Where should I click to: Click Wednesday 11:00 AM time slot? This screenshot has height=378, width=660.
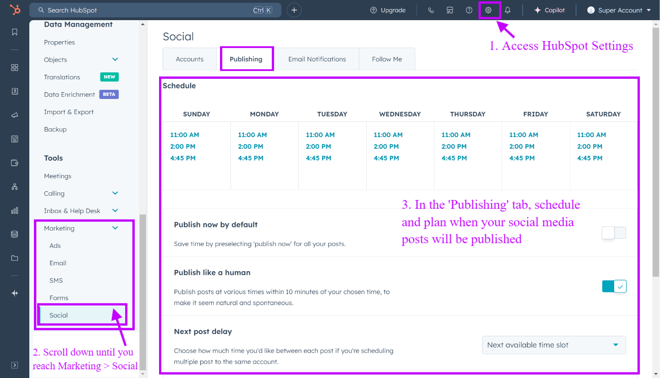tap(388, 135)
